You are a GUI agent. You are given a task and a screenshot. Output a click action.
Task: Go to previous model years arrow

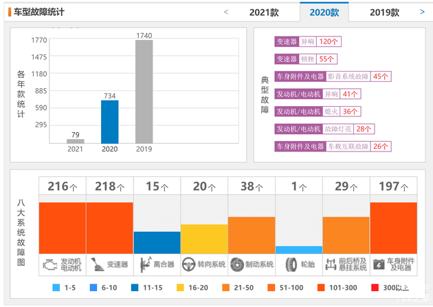[x=227, y=12]
